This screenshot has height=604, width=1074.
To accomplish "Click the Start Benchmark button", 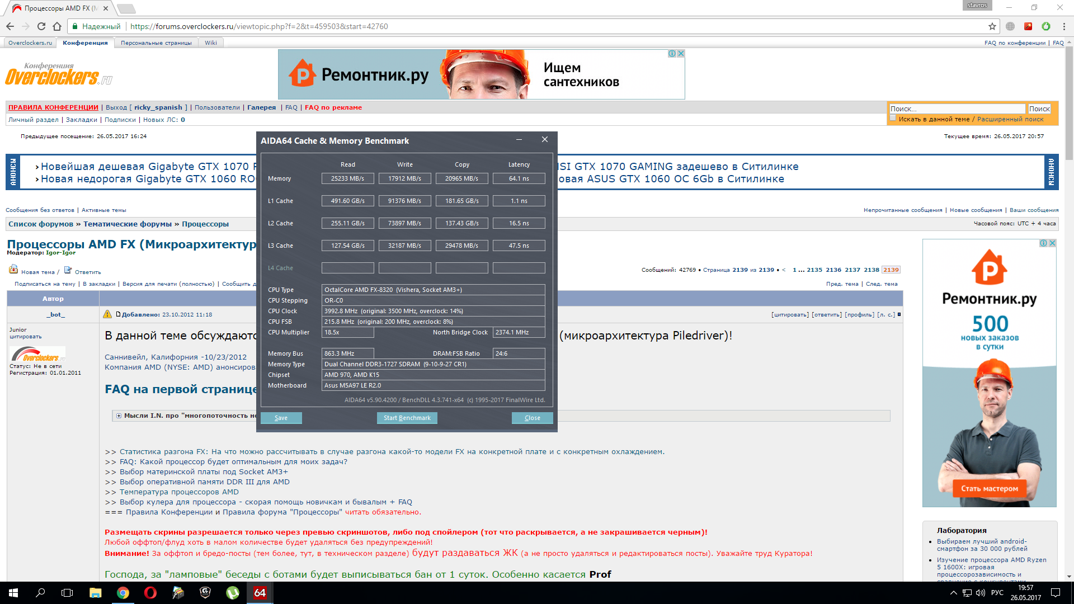I will pos(407,418).
